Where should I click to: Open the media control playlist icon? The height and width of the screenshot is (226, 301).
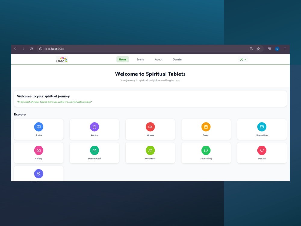click(x=269, y=49)
